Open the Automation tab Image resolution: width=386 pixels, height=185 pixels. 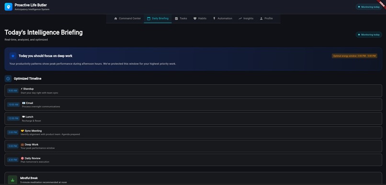coord(222,19)
